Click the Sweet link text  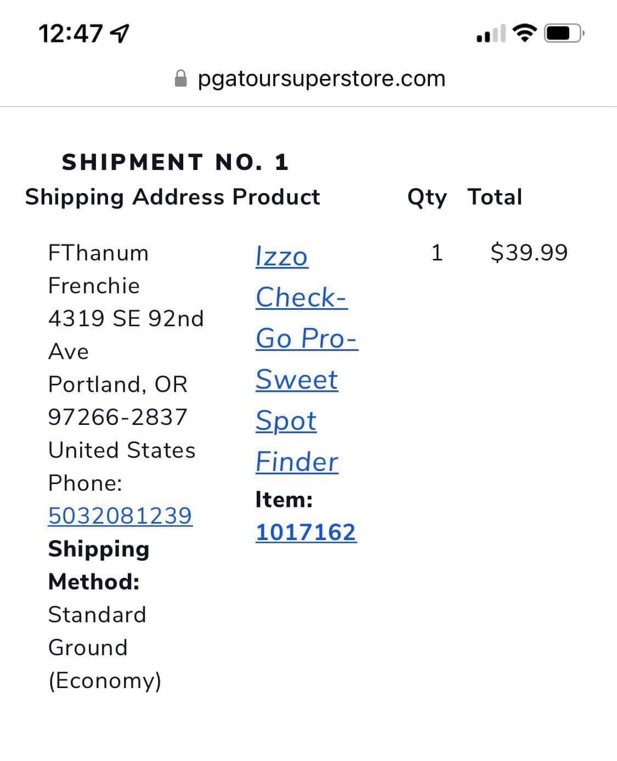pos(297,379)
